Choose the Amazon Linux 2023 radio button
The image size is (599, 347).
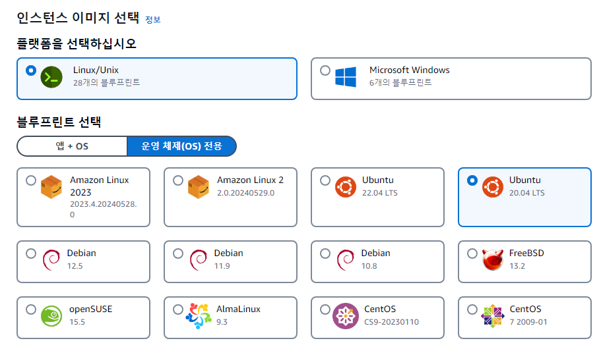(31, 180)
